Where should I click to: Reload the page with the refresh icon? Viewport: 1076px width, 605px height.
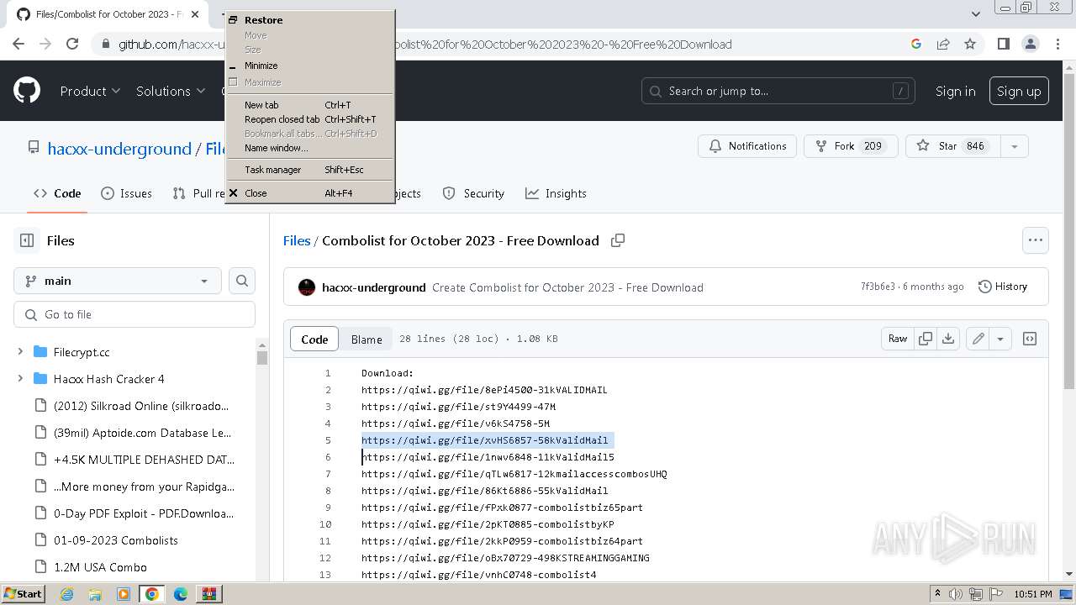click(72, 44)
